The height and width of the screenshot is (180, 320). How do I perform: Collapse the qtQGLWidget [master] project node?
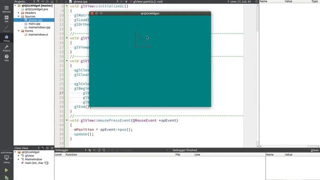pos(15,5)
